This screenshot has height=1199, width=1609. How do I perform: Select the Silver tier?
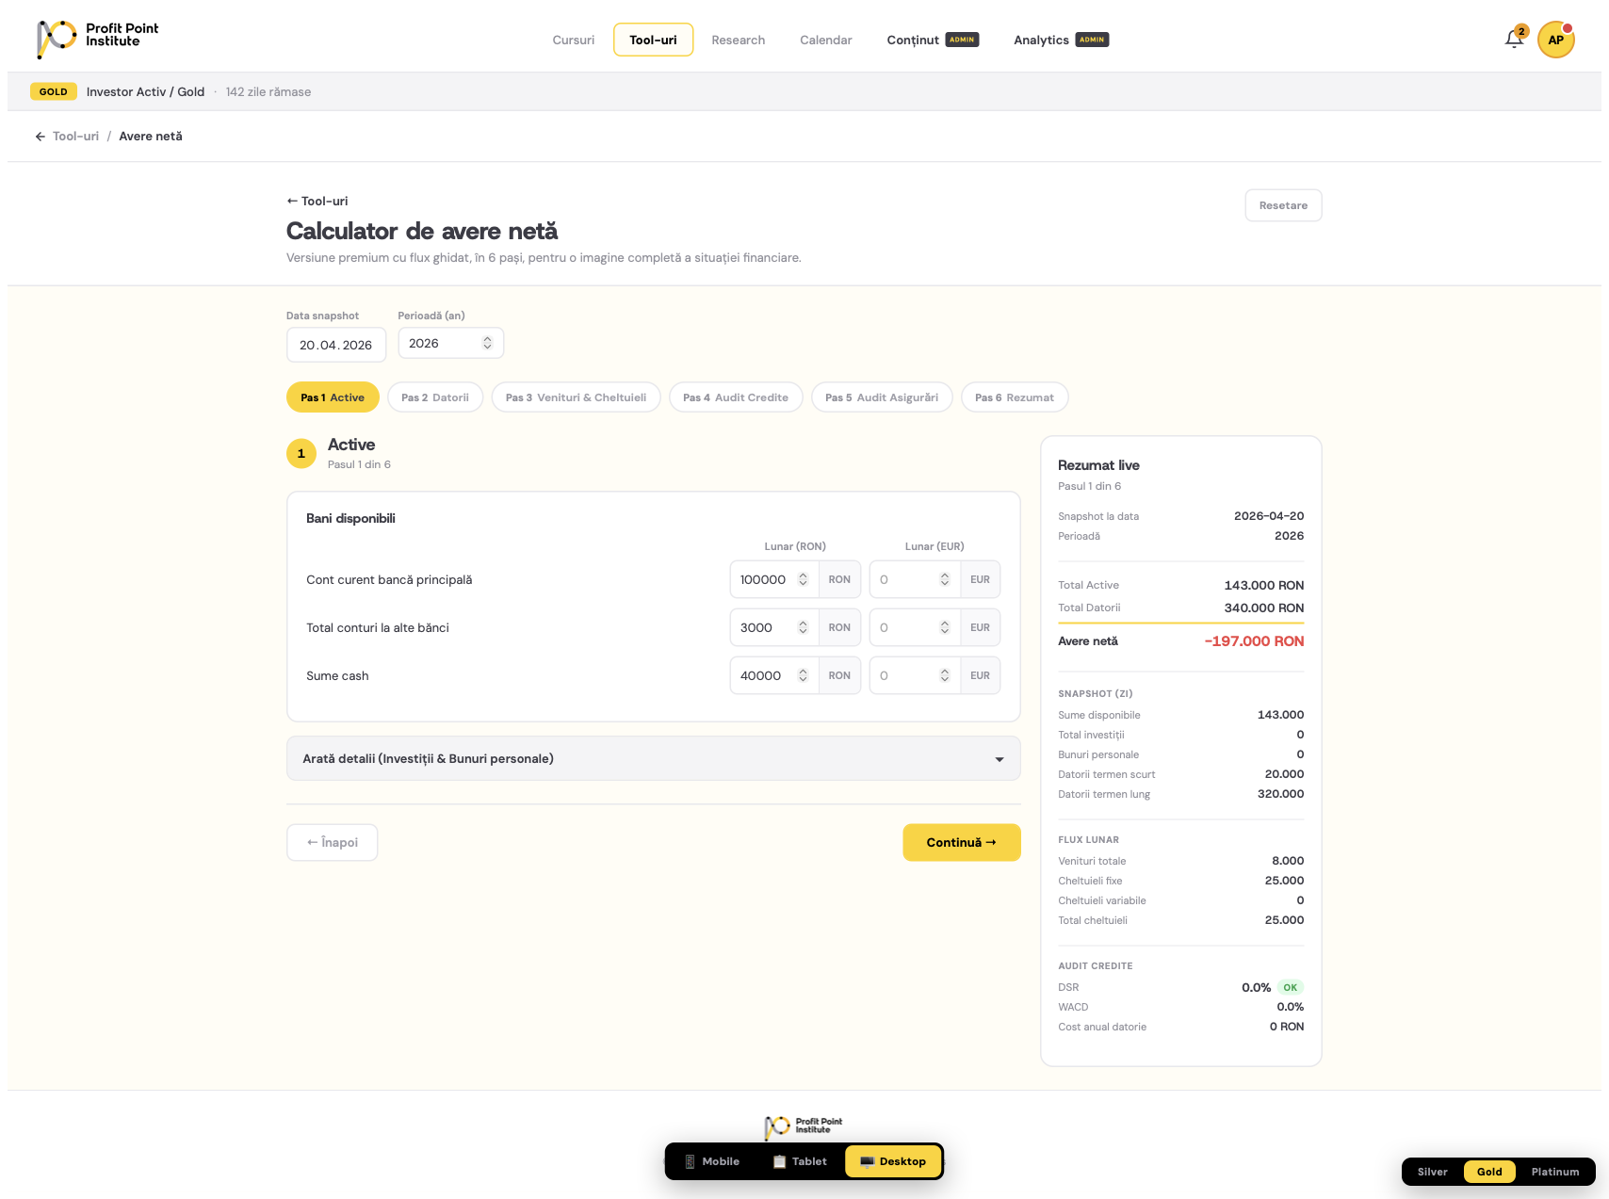point(1432,1172)
